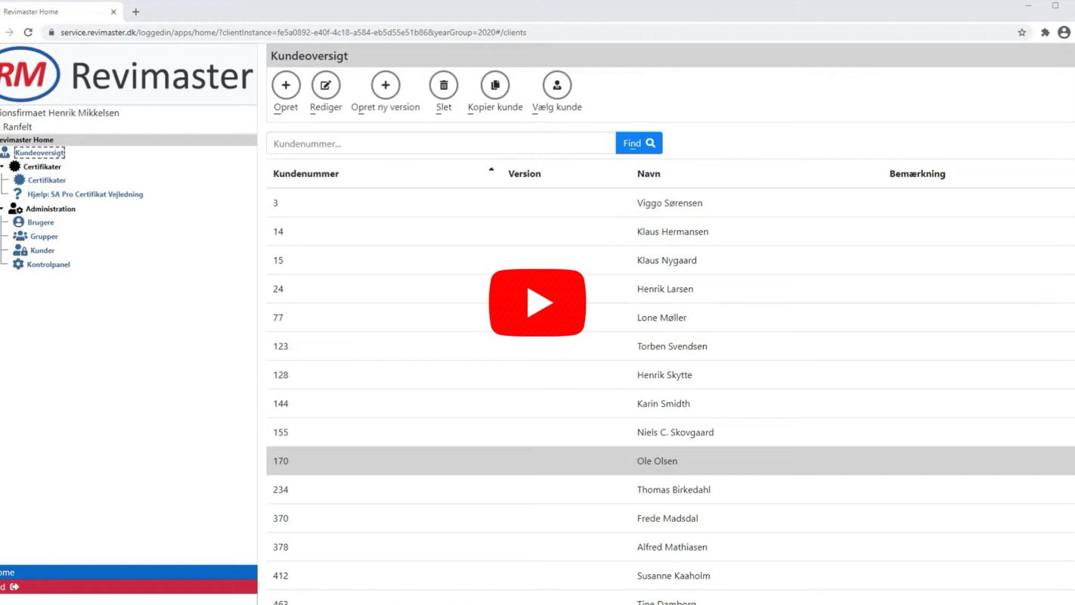Click customer number 170 cell
The height and width of the screenshot is (605, 1075).
[x=280, y=461]
